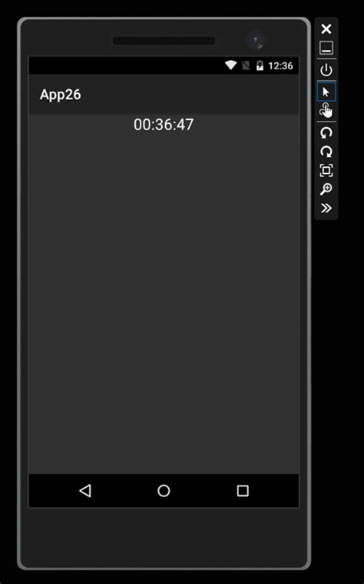The width and height of the screenshot is (364, 584).
Task: Expand additional tools with double chevron
Action: [x=326, y=208]
